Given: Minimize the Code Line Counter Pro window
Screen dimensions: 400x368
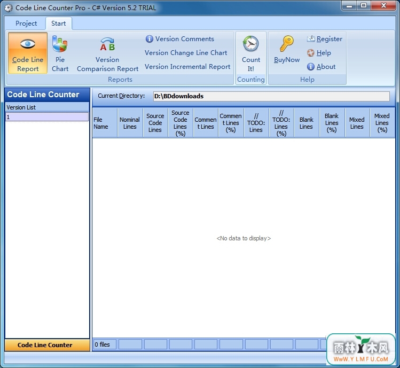Looking at the screenshot, I should 349,6.
